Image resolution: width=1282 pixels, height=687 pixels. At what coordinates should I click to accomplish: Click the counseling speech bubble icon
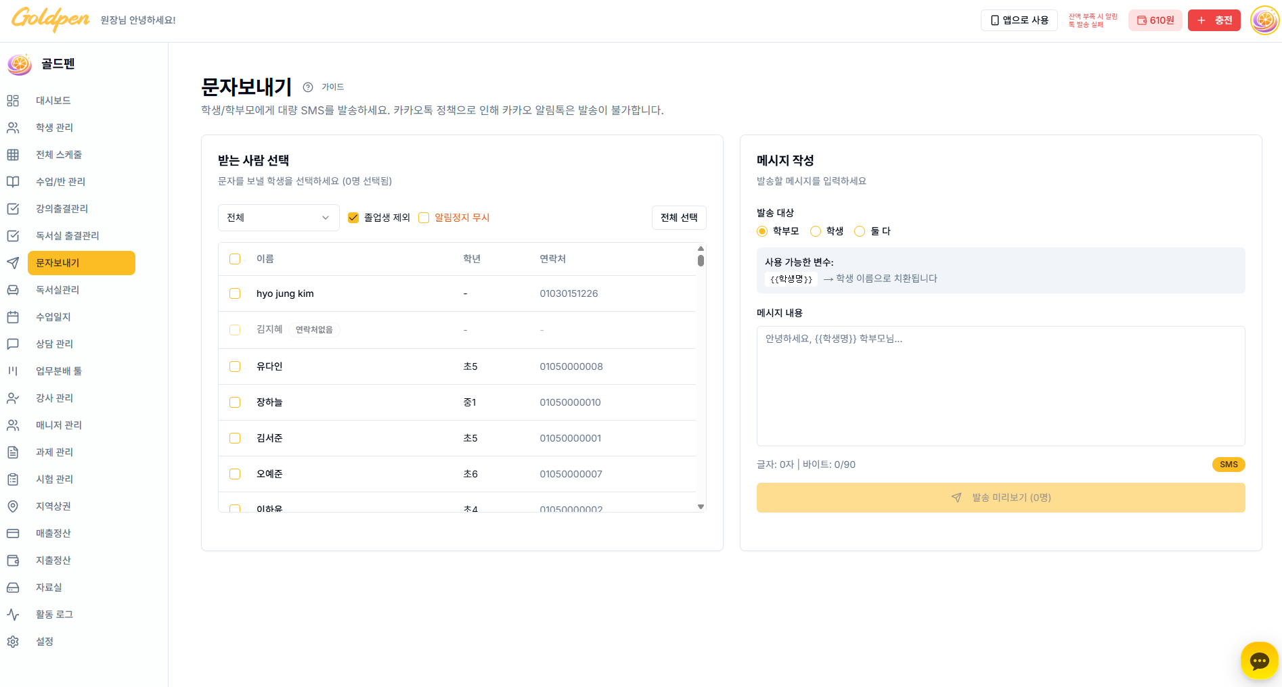[x=13, y=344]
